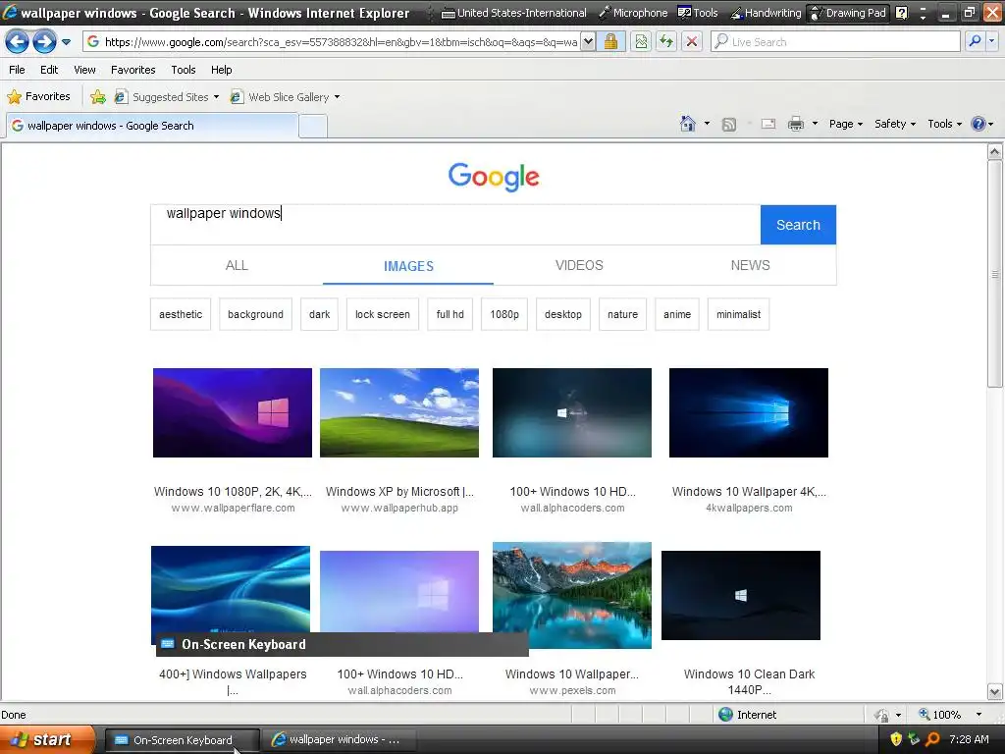The width and height of the screenshot is (1005, 754).
Task: Click Add to Favorites Bar star icon
Action: [x=97, y=97]
